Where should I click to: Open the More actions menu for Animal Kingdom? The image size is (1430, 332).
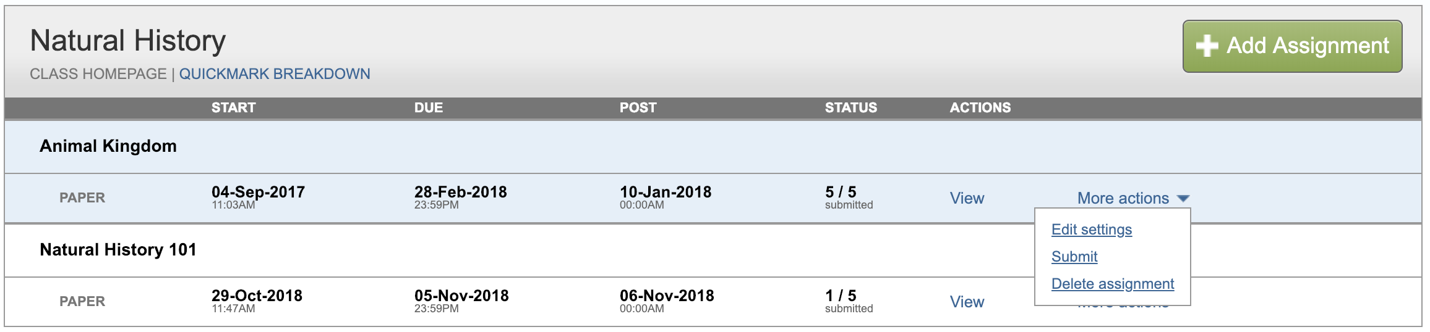[1133, 198]
